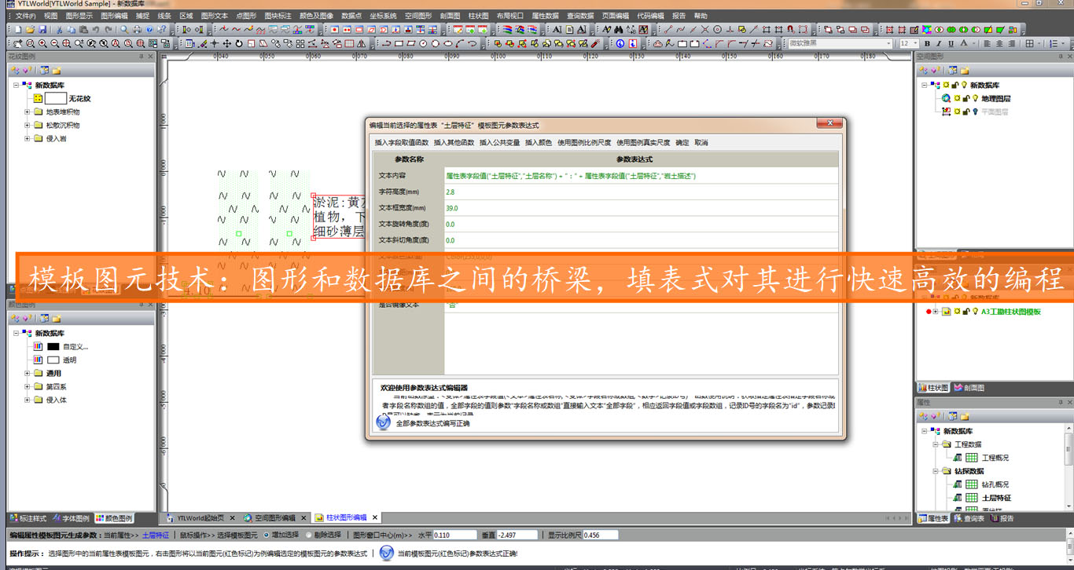1074x570 pixels.
Task: Apply underline text formatting
Action: tap(951, 43)
